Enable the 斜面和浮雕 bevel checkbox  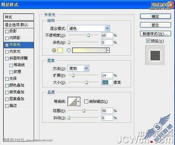[7, 58]
